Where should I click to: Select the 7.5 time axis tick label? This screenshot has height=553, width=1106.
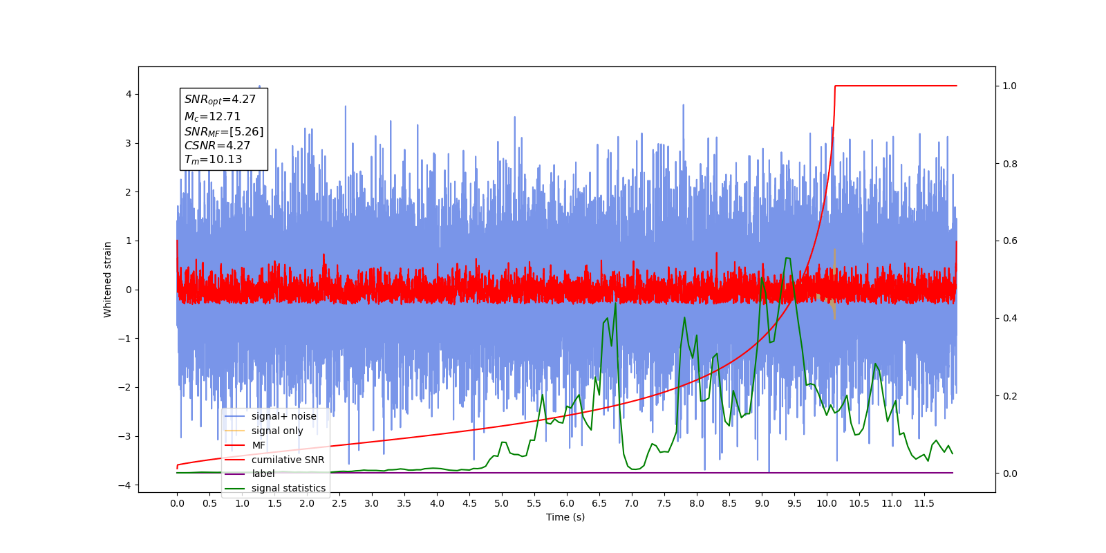coord(664,503)
